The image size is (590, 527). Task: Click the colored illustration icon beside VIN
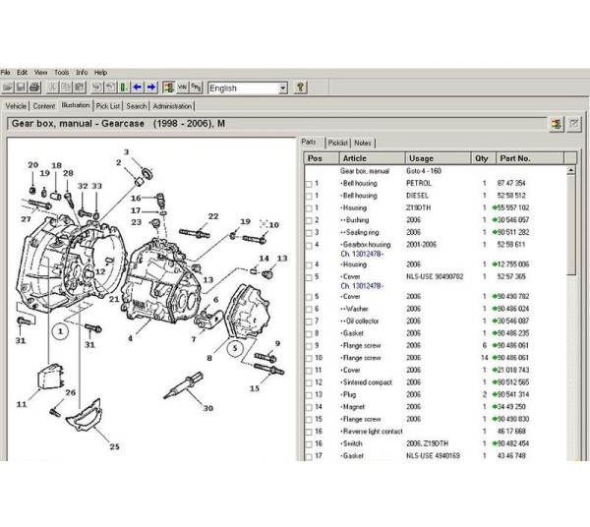[x=169, y=88]
